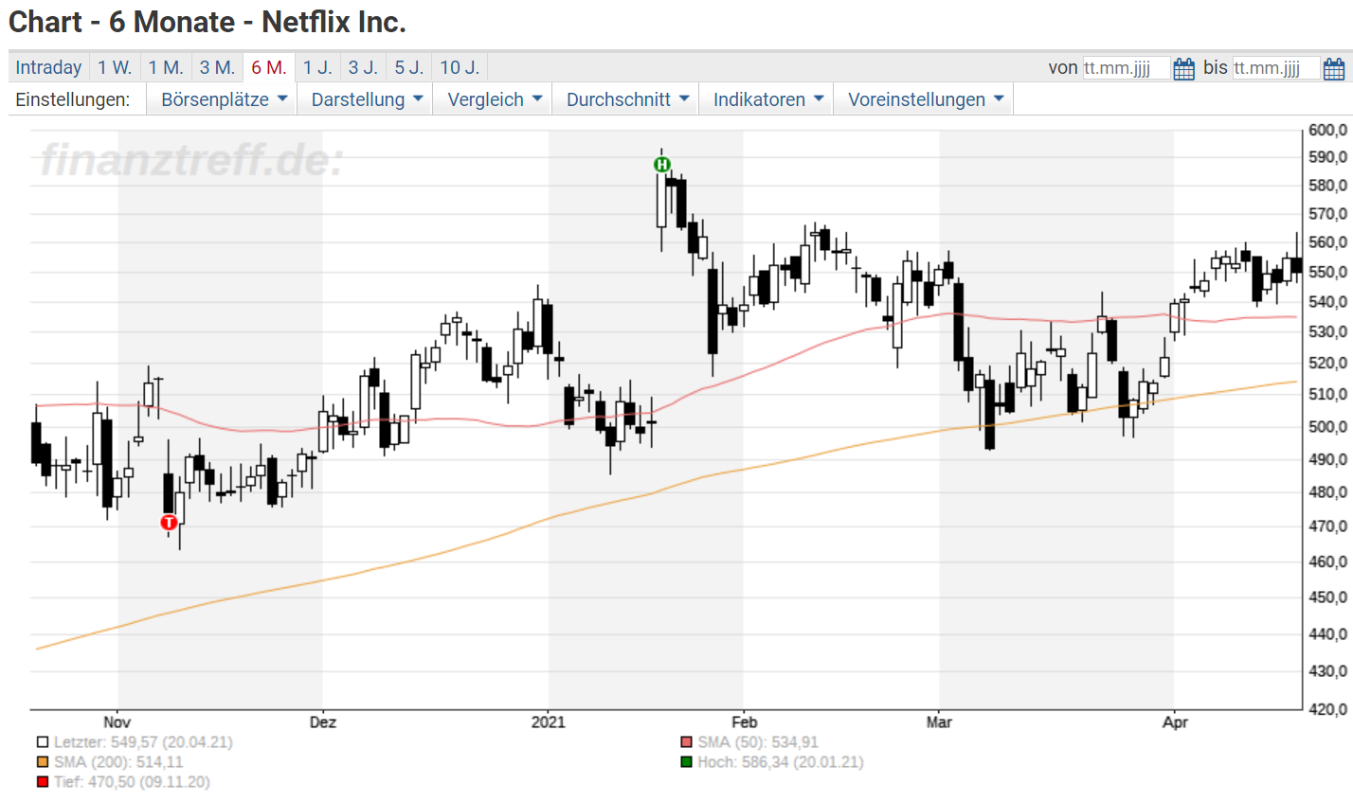Click the Feb x-axis label
Viewport: 1353px width, 802px height.
tap(745, 722)
